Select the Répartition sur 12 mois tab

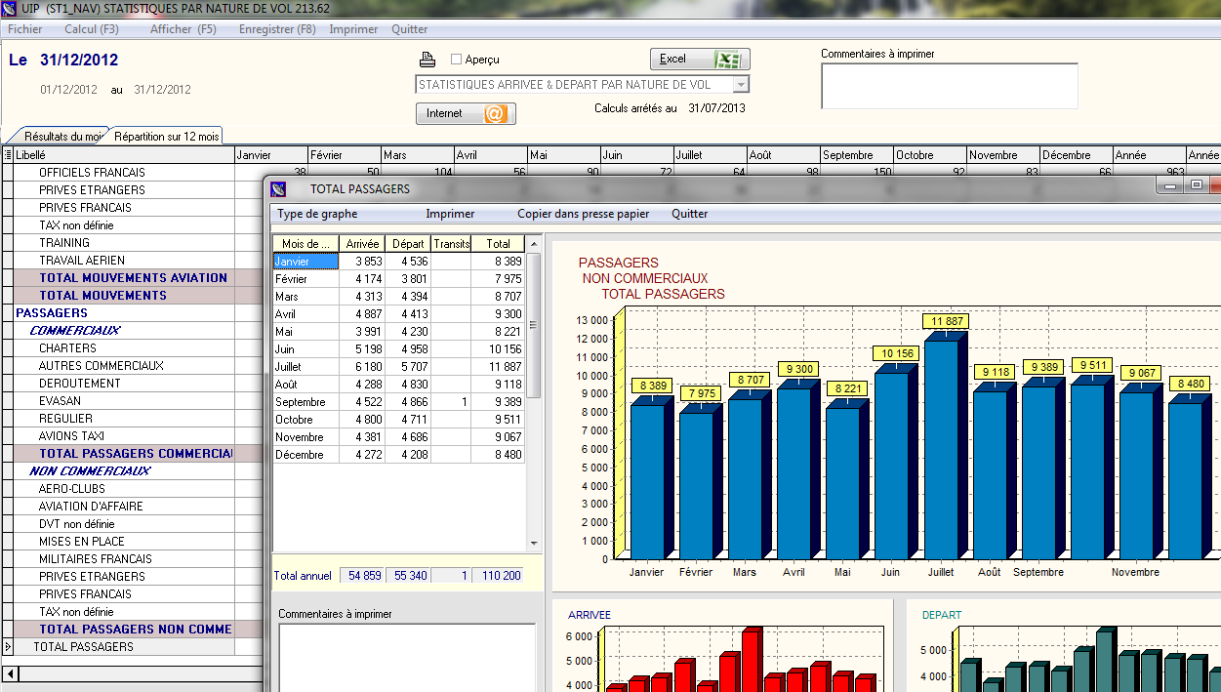166,137
